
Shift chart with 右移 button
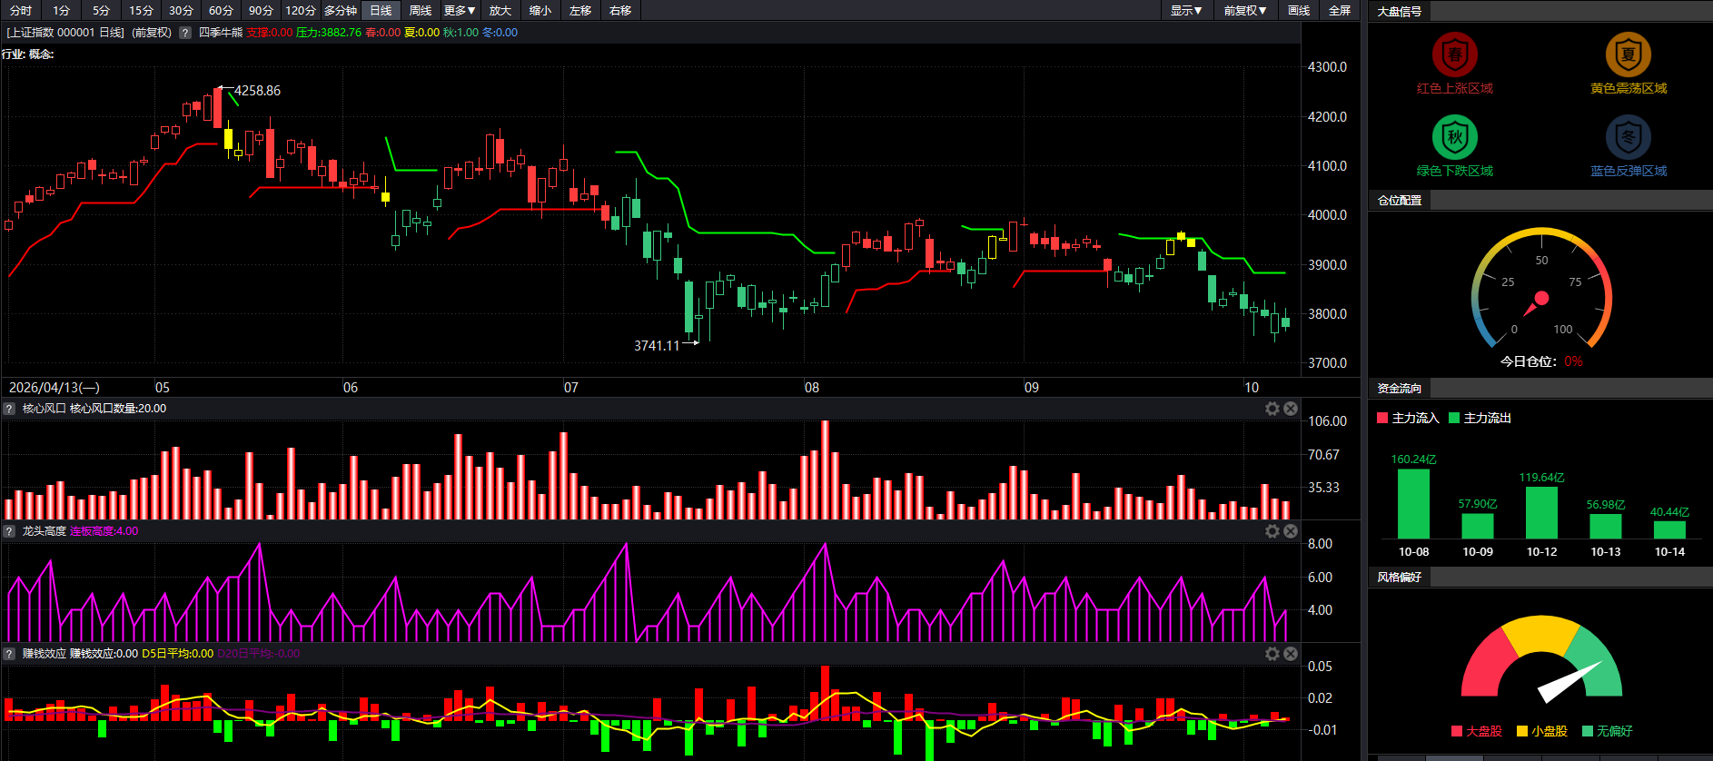click(x=620, y=10)
